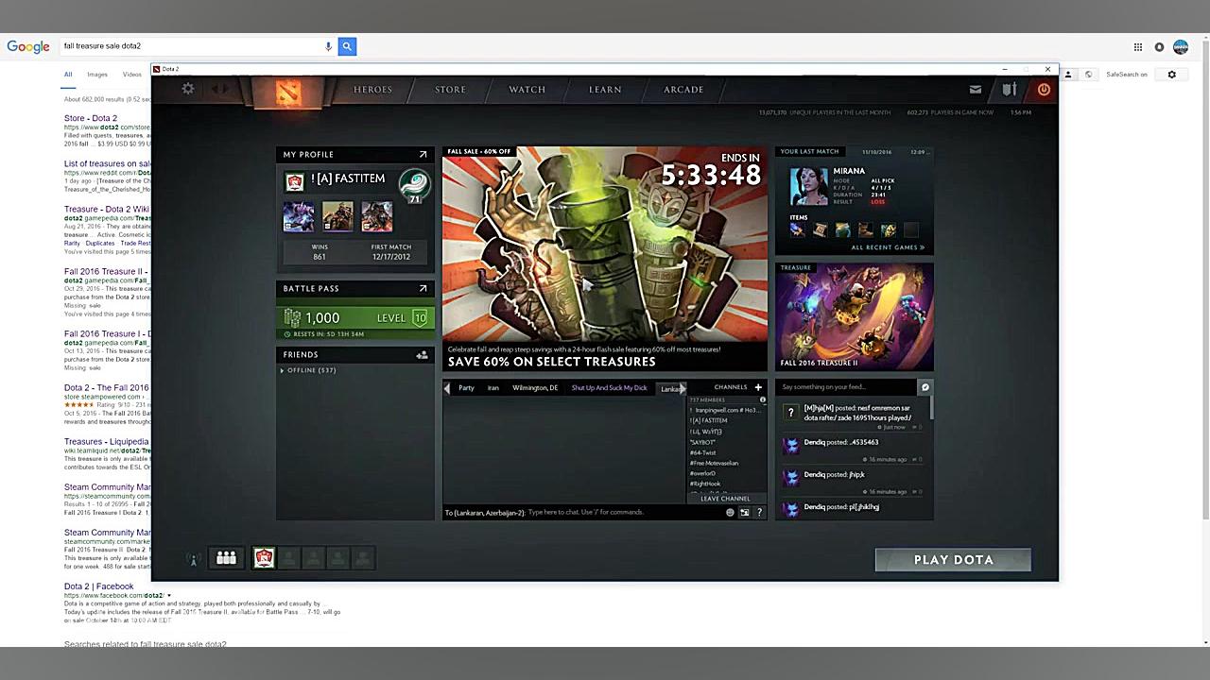1210x680 pixels.
Task: Open Dota 2 settings gear
Action: [188, 89]
